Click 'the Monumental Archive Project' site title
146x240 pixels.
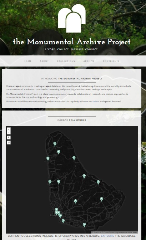(x=72, y=42)
